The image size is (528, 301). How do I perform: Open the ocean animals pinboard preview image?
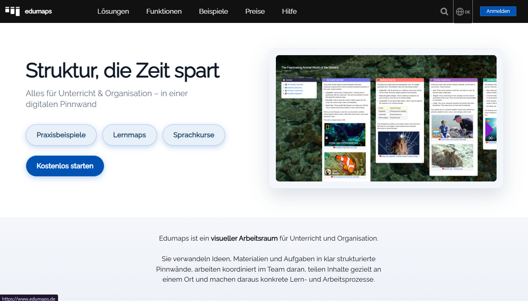click(386, 118)
